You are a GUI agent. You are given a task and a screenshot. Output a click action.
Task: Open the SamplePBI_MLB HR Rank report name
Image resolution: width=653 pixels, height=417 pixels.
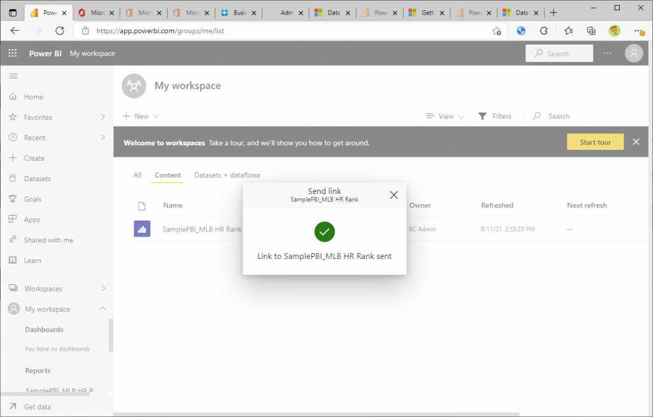[202, 229]
